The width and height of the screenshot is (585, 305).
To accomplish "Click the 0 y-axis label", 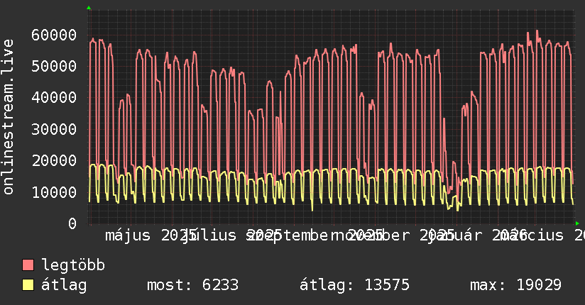I will click(72, 223).
